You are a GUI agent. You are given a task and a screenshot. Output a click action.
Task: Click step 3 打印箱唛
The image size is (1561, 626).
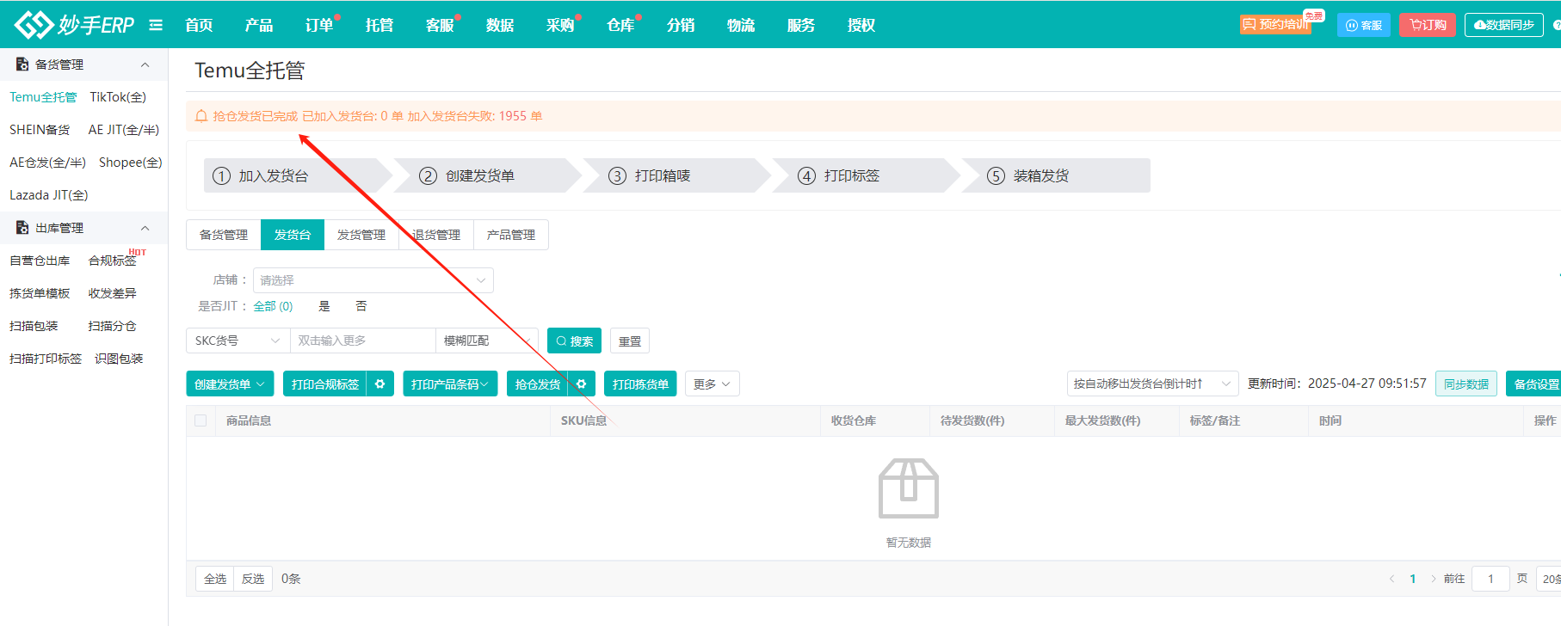676,175
